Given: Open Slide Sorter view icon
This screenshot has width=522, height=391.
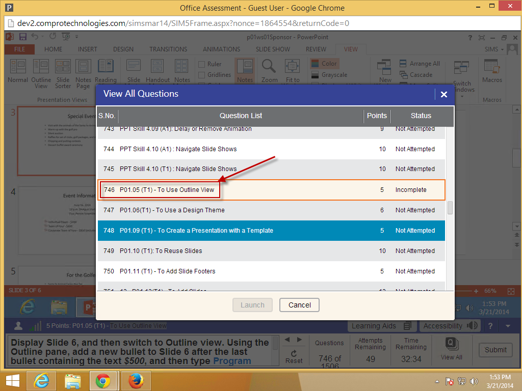Looking at the screenshot, I should point(63,74).
